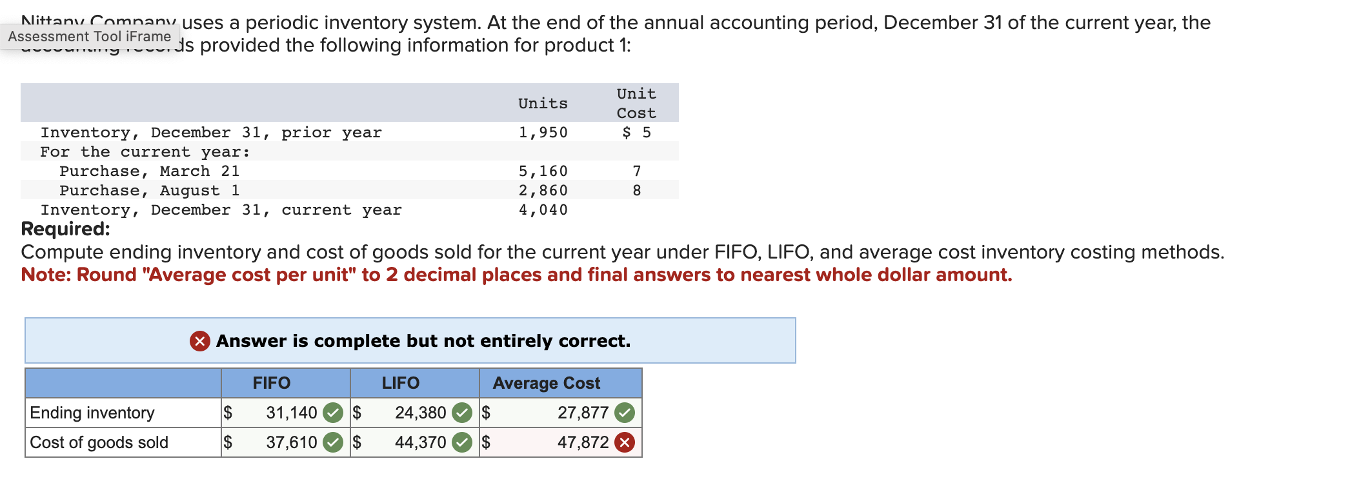Click the Average Cost ending inventory 27,877

tap(583, 413)
